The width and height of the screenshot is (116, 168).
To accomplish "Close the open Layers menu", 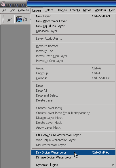I will [x=37, y=10].
